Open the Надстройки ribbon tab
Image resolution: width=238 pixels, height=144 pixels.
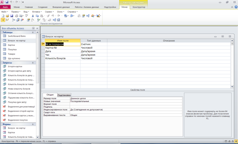[x=110, y=7]
